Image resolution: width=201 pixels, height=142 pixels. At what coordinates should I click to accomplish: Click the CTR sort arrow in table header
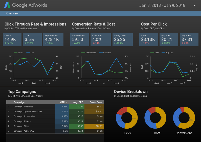coord(66,102)
